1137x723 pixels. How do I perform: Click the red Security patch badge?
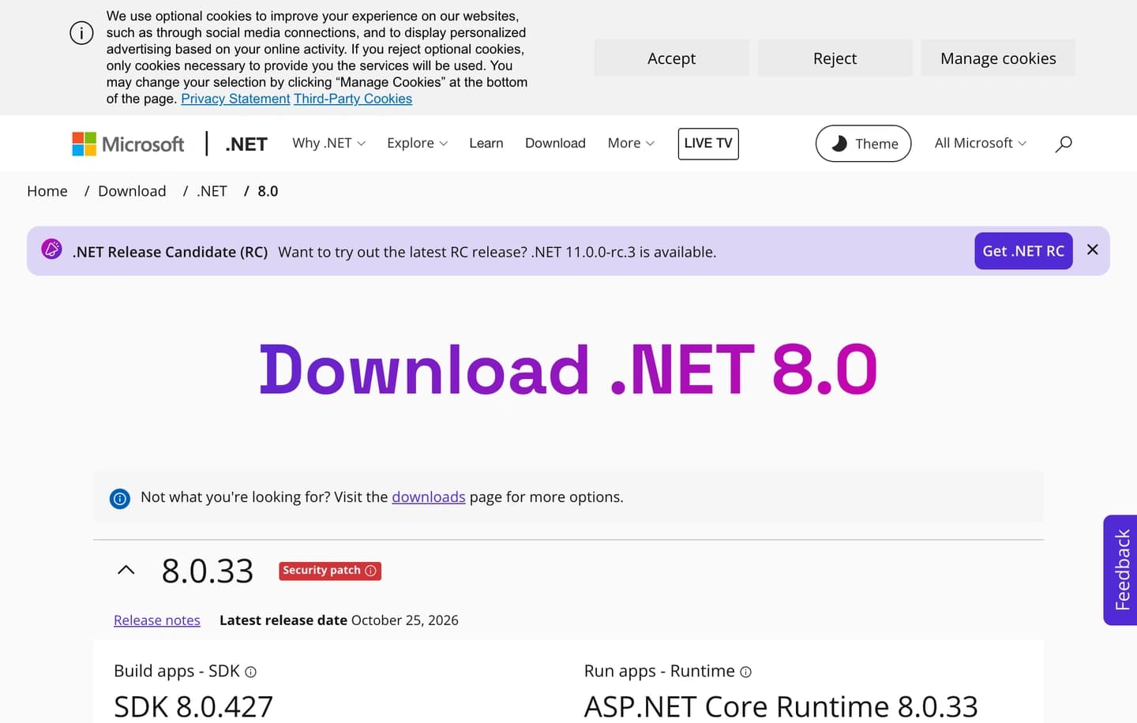tap(330, 571)
